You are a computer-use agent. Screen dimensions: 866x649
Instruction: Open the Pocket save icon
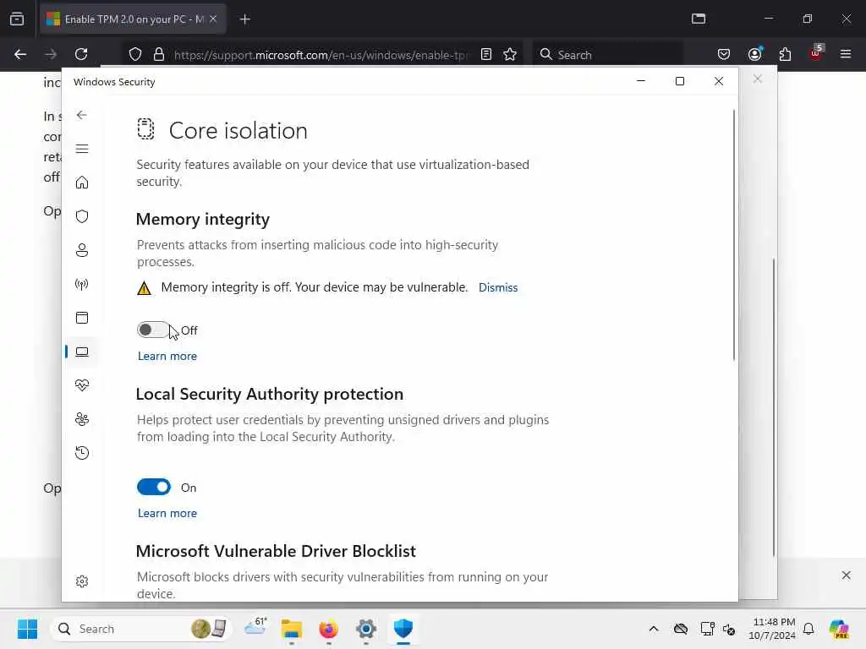(x=724, y=54)
